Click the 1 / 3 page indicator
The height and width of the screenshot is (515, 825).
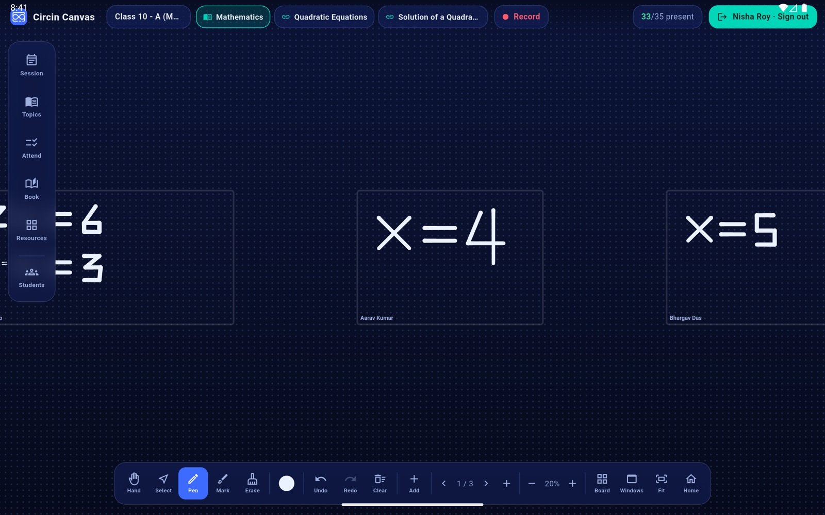coord(465,484)
